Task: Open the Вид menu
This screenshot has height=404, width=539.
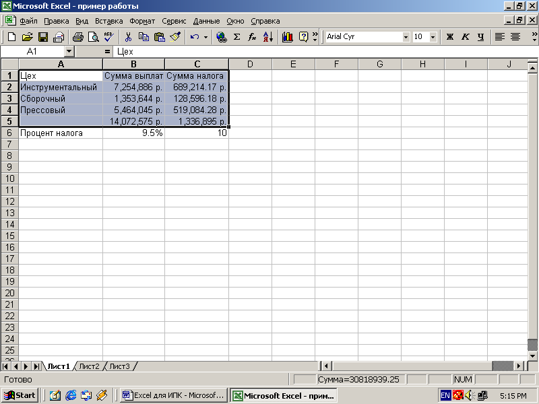Action: tap(82, 21)
